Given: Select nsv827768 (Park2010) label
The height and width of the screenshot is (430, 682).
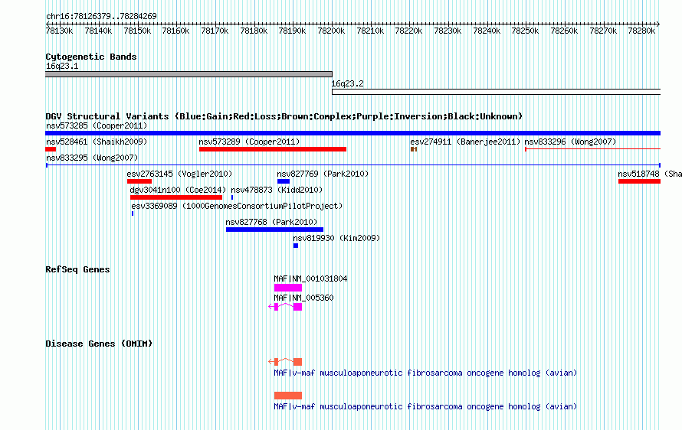Looking at the screenshot, I should tap(271, 222).
